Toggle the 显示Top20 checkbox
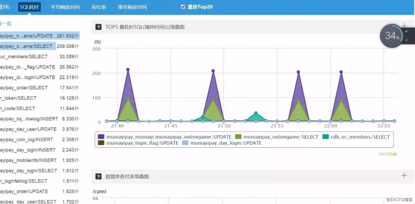Image resolution: width=415 pixels, height=204 pixels. pos(183,7)
